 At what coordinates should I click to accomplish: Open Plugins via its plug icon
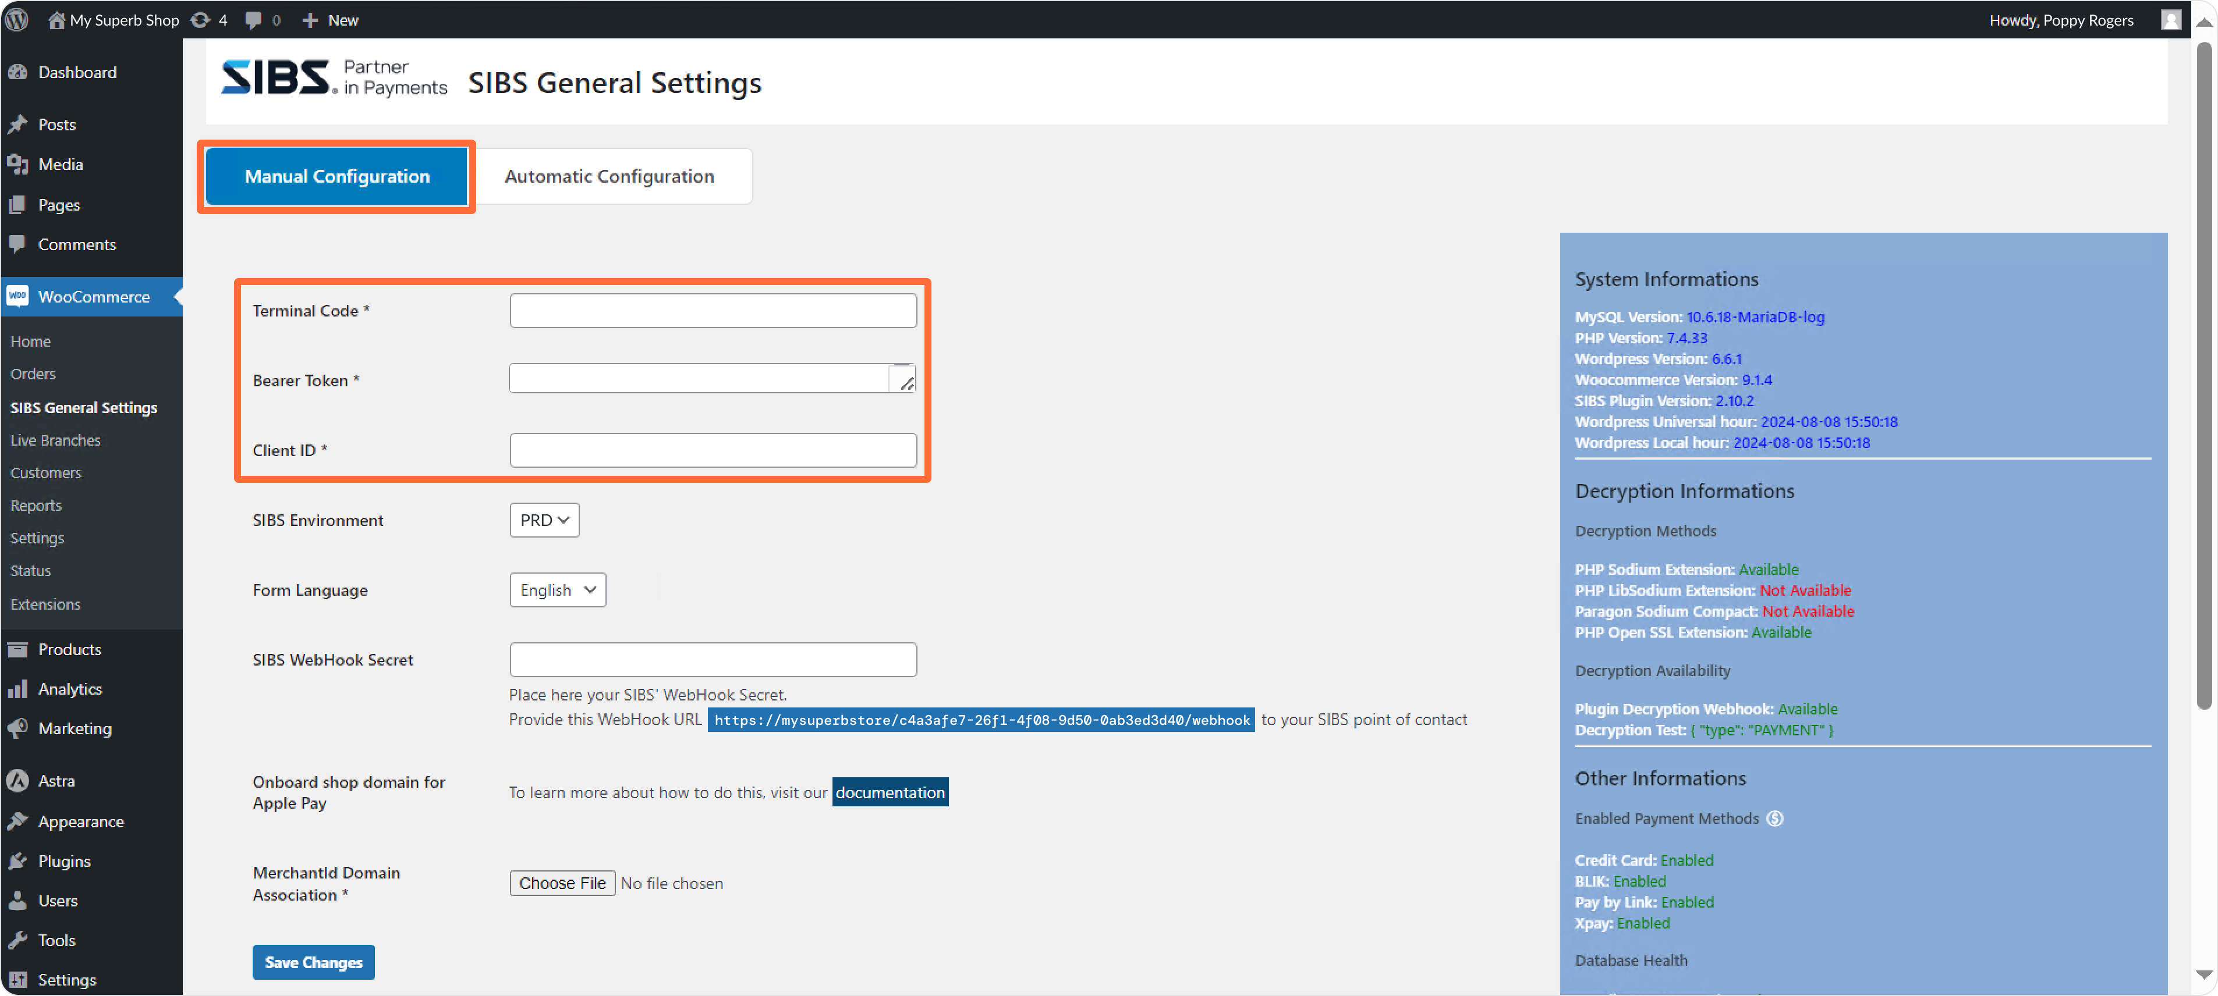tap(17, 860)
